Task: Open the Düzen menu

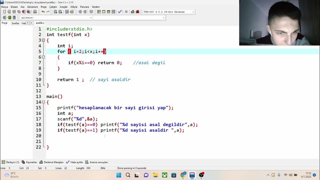Action: [x=14, y=7]
